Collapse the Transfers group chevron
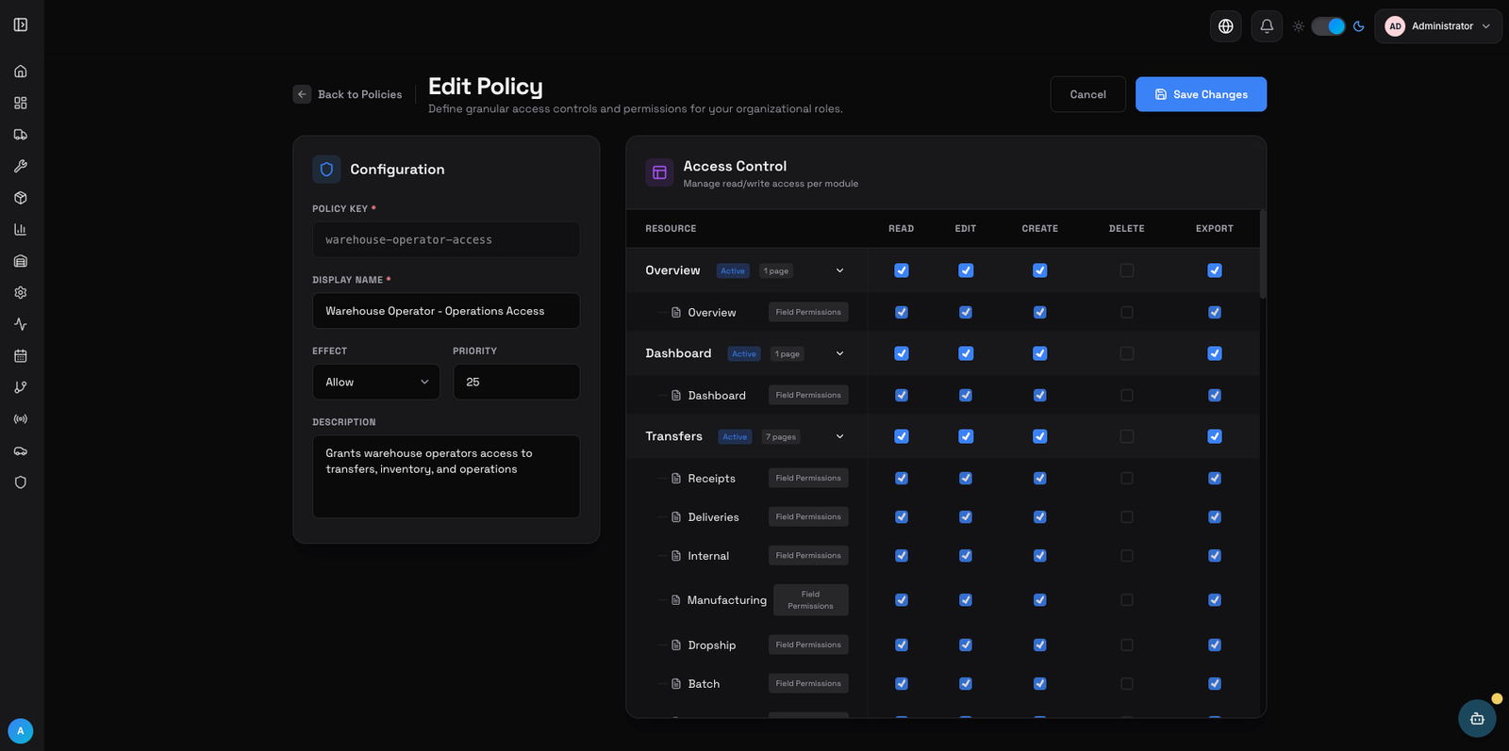The width and height of the screenshot is (1509, 751). coord(840,436)
